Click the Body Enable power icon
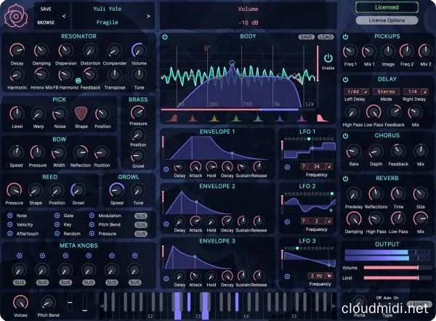 pyautogui.click(x=328, y=58)
